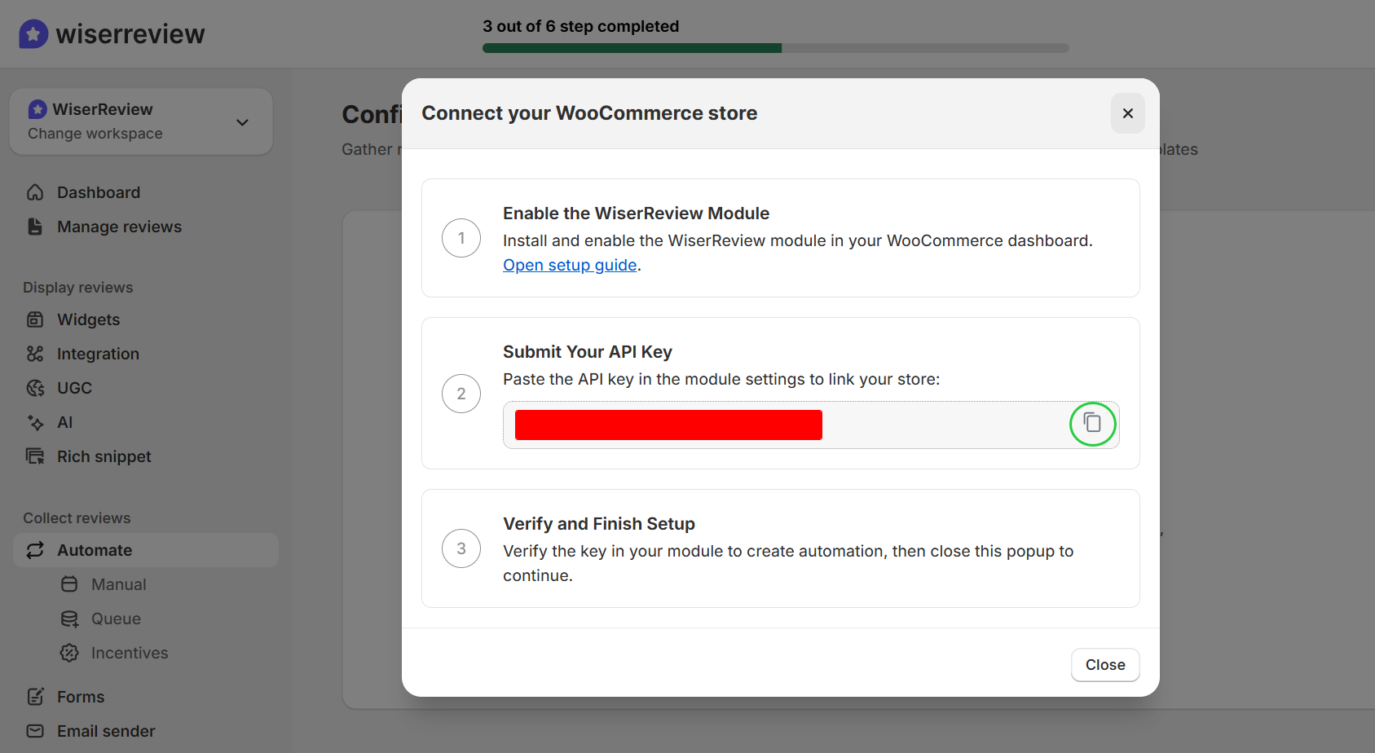Switch to the Automate section
1375x753 pixels.
point(94,549)
